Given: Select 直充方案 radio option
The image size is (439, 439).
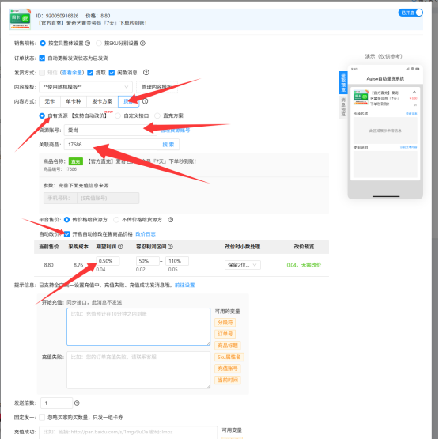Looking at the screenshot, I should tap(157, 115).
